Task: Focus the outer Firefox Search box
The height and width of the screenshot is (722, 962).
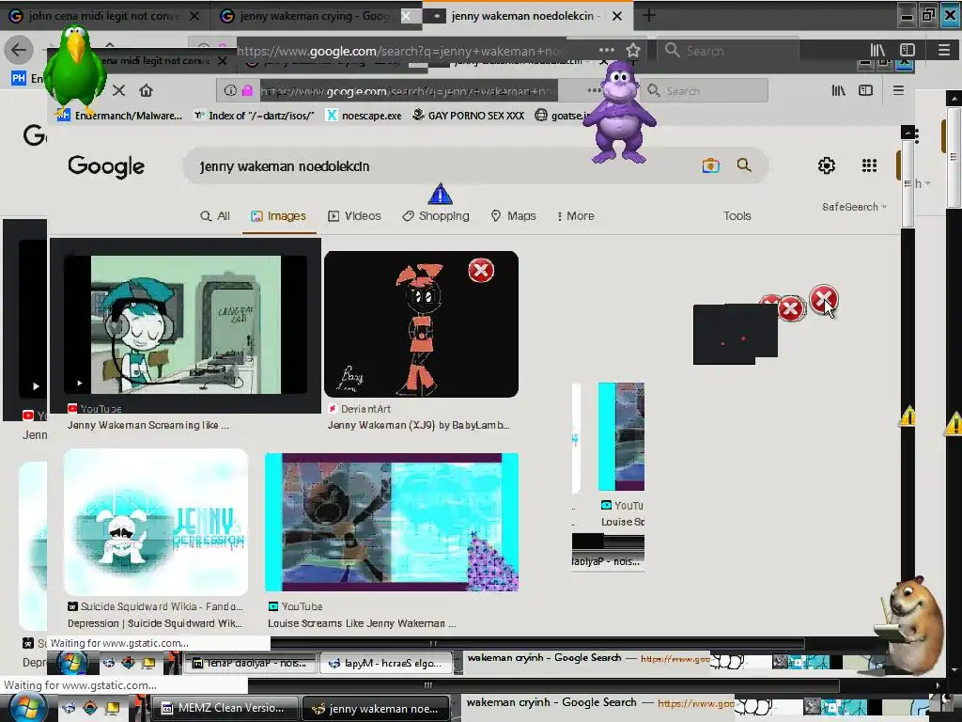Action: 728,51
